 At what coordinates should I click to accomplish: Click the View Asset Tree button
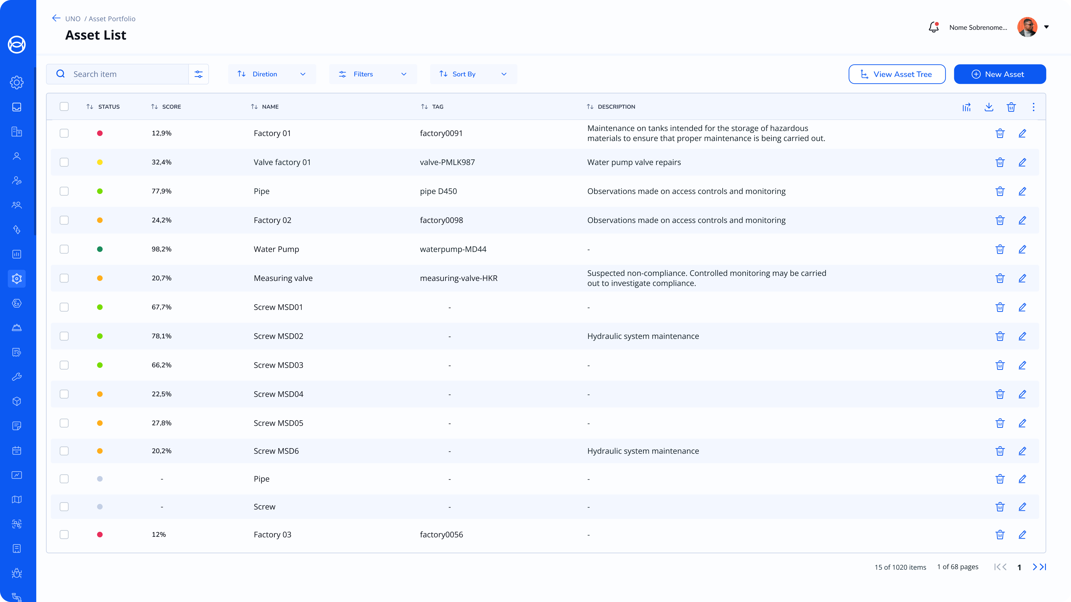897,74
